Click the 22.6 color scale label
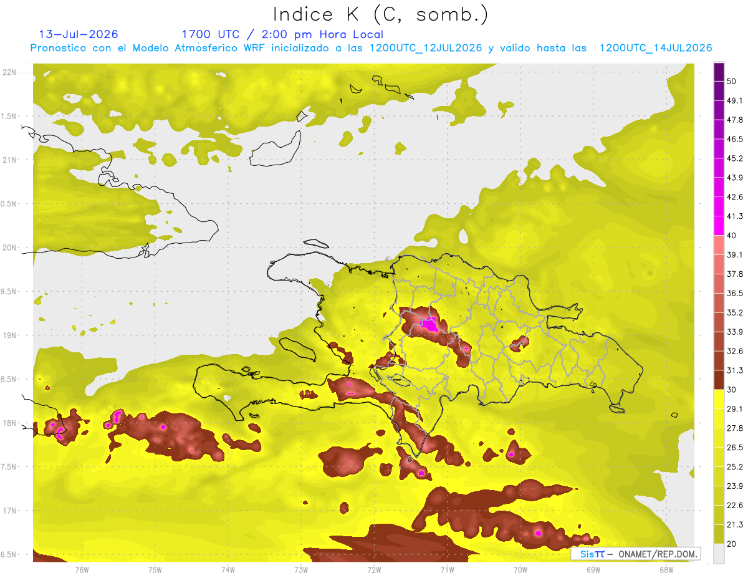The width and height of the screenshot is (748, 578). pyautogui.click(x=735, y=505)
